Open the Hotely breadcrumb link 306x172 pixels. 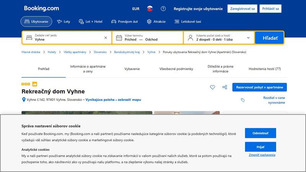tap(52, 52)
